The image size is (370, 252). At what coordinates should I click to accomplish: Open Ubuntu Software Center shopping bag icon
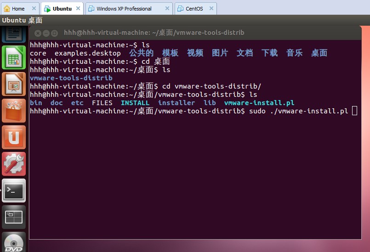(x=14, y=111)
